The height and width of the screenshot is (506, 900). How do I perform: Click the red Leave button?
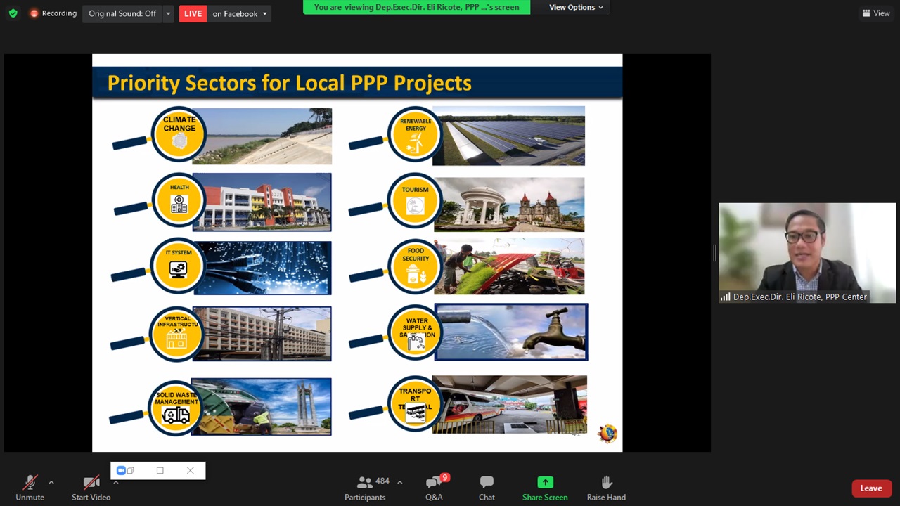pos(870,488)
